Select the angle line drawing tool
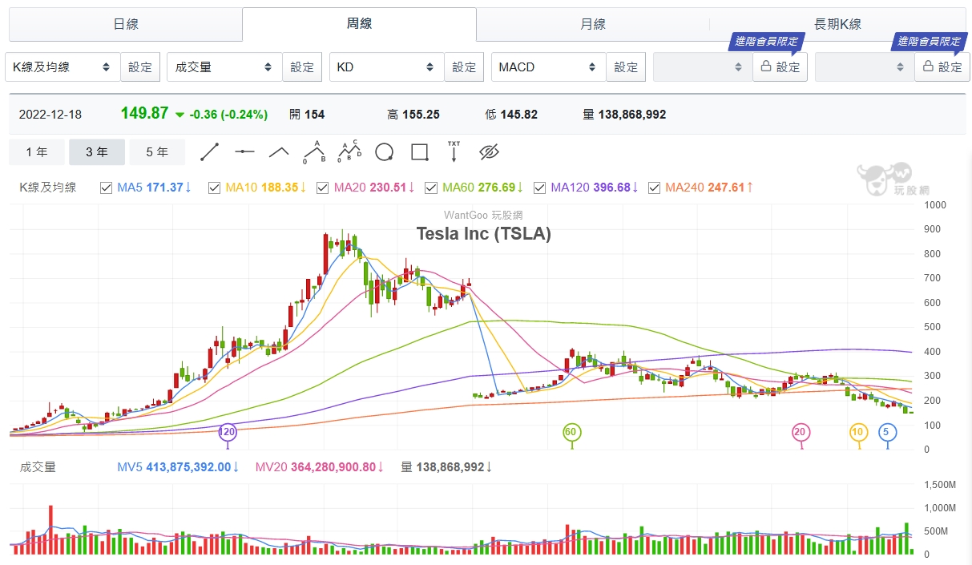This screenshot has height=565, width=972. pyautogui.click(x=279, y=151)
